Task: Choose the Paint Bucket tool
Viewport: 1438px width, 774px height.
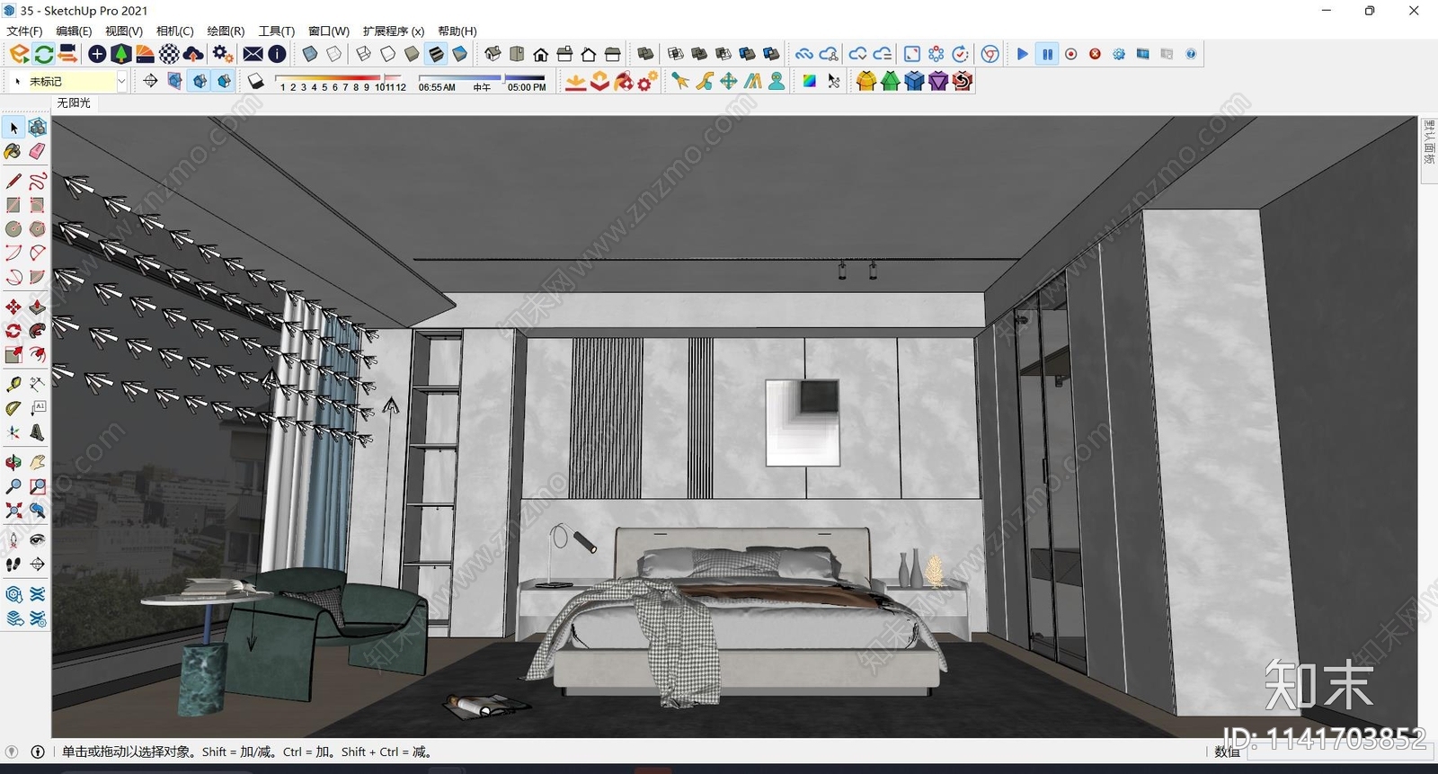Action: click(13, 151)
